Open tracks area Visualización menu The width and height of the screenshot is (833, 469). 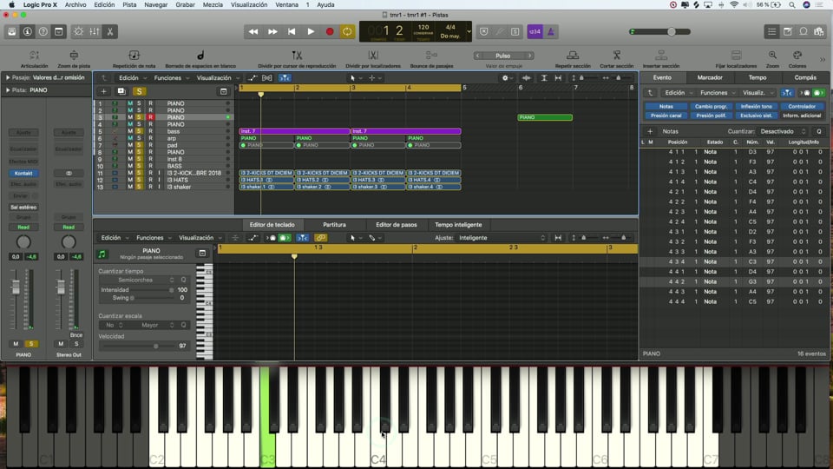[217, 78]
